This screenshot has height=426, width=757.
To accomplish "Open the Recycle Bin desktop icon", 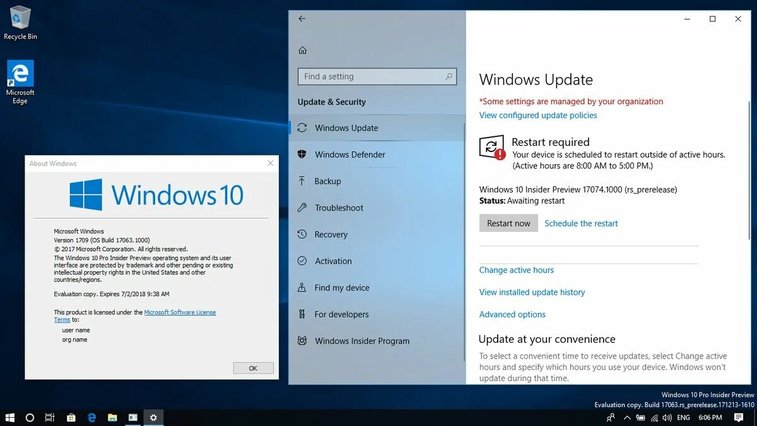I will pos(20,23).
